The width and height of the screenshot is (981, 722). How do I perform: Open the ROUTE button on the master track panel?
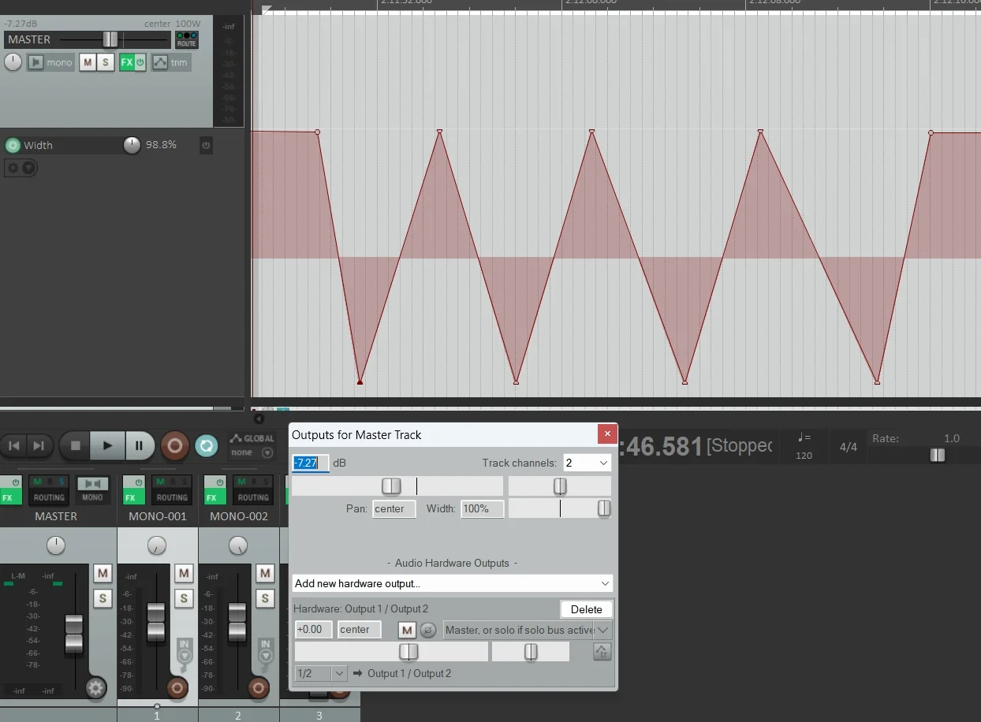coord(187,39)
